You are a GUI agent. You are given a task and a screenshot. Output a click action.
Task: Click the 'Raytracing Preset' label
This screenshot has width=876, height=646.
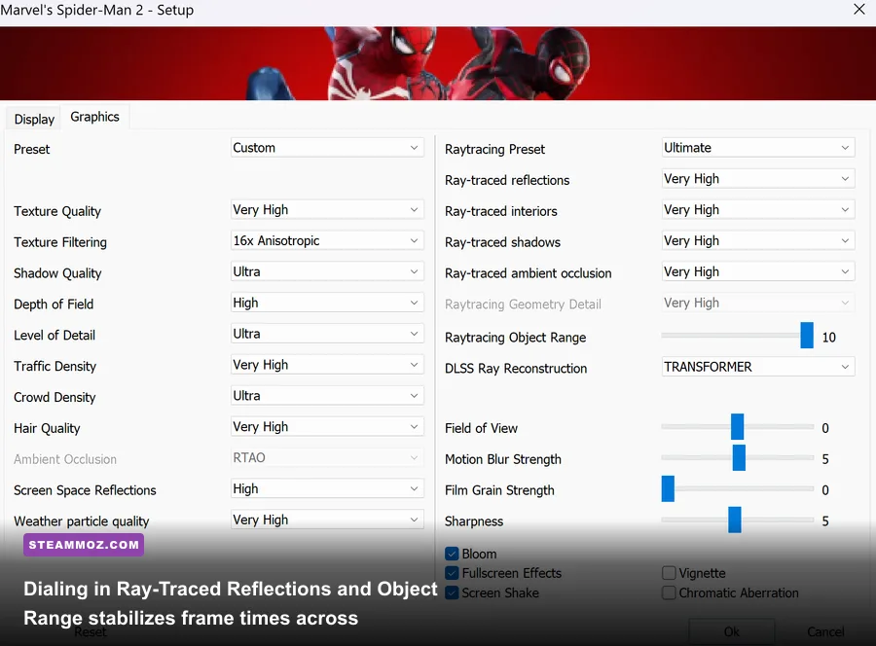(x=494, y=150)
